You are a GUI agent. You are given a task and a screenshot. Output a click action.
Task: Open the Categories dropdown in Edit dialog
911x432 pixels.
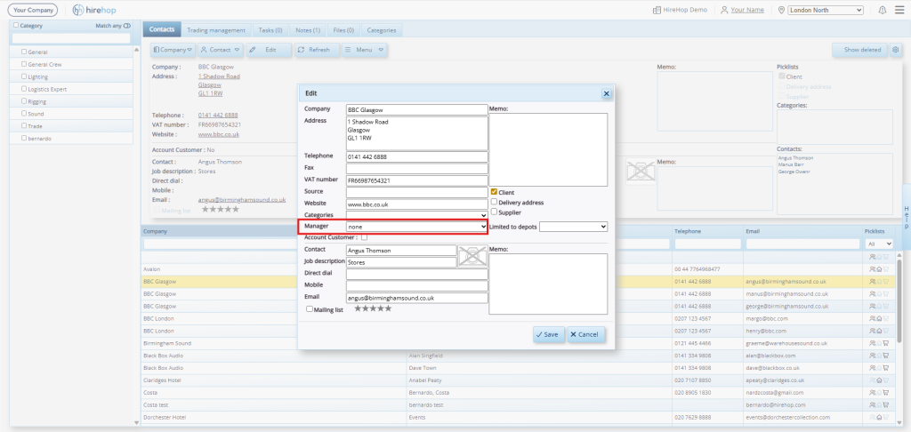416,215
